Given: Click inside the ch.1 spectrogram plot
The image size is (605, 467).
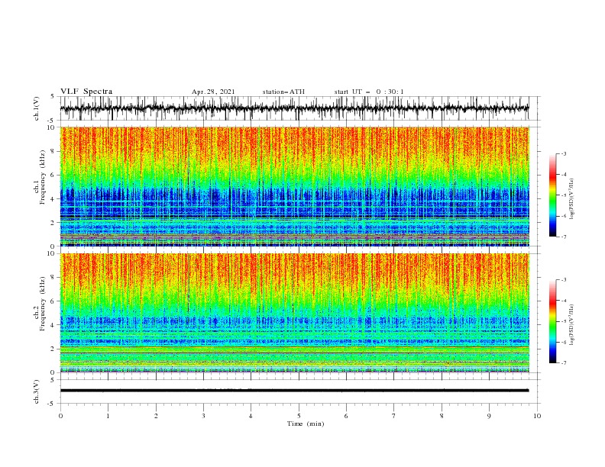Looking at the screenshot, I should pyautogui.click(x=294, y=186).
